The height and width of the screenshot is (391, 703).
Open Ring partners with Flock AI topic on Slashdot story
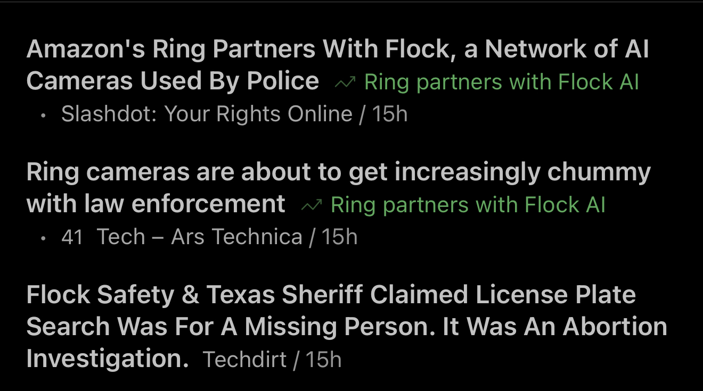(x=501, y=82)
